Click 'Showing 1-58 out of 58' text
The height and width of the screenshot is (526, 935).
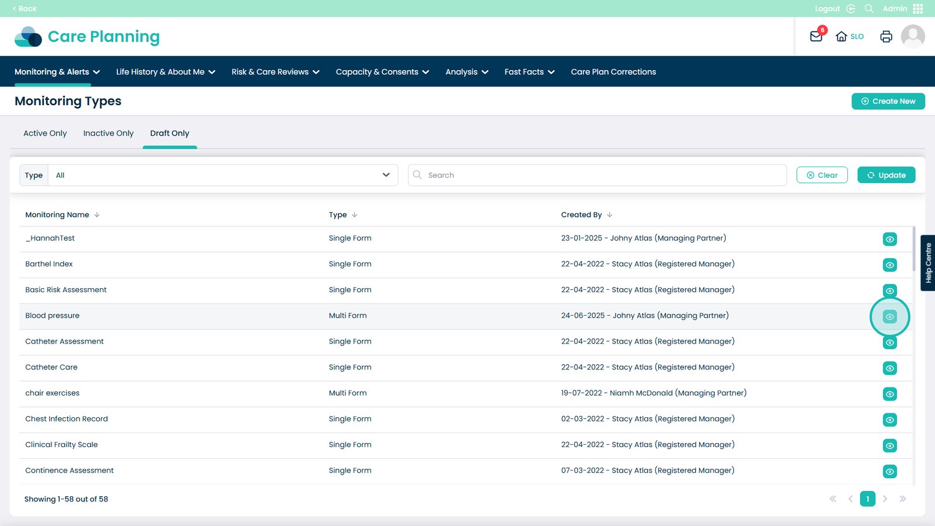point(66,499)
